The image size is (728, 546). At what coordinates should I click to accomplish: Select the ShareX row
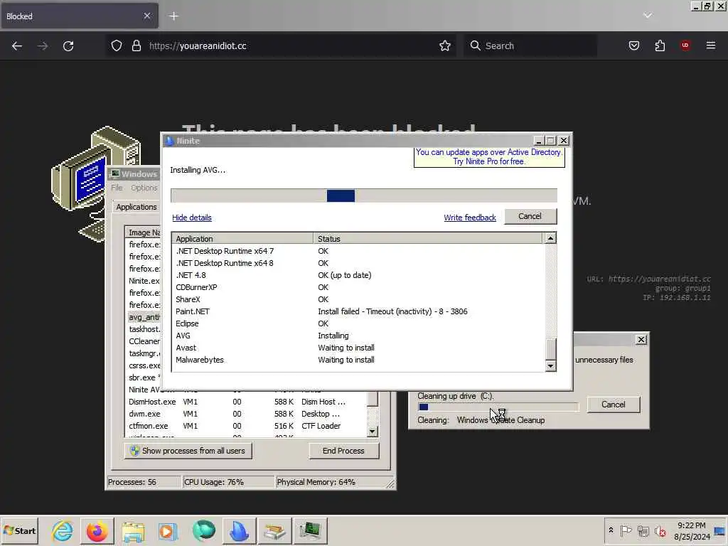358,299
